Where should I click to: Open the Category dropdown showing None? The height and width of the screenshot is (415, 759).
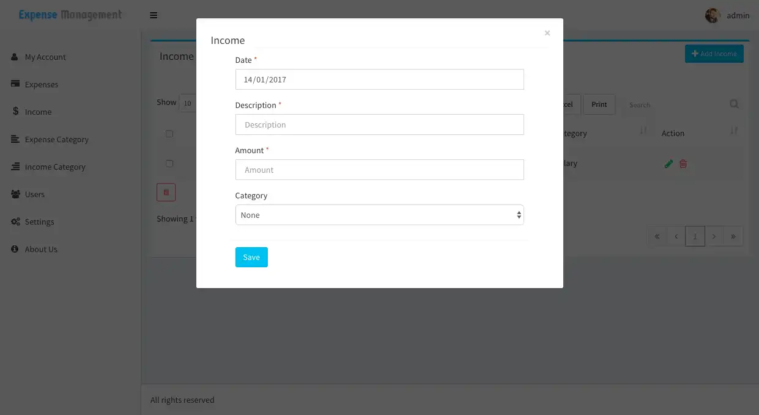click(x=379, y=215)
